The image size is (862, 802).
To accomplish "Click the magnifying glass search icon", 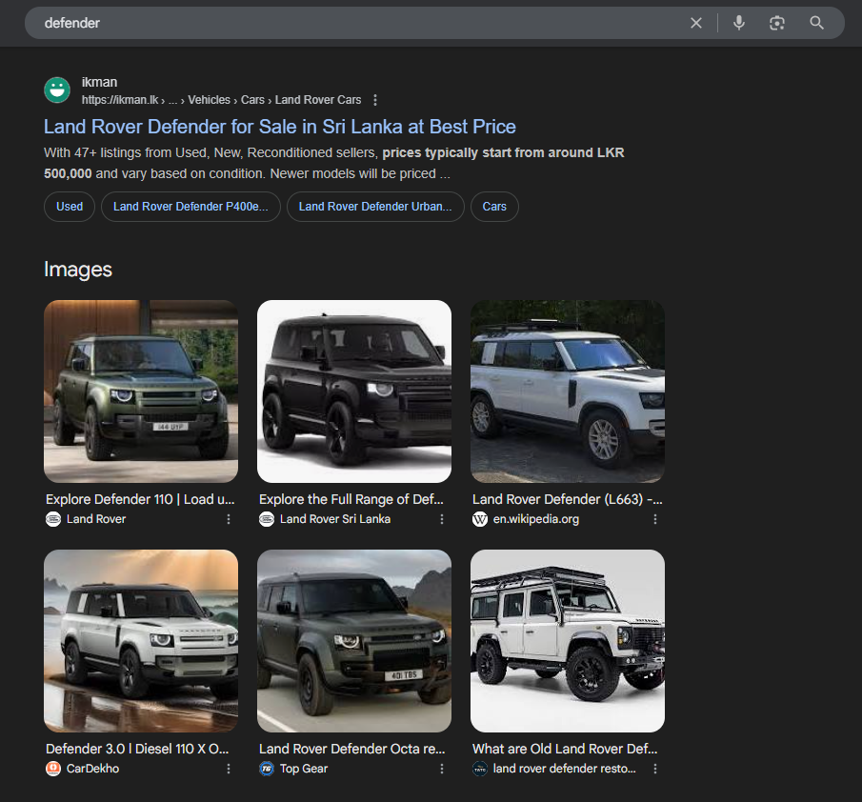I will coord(816,23).
